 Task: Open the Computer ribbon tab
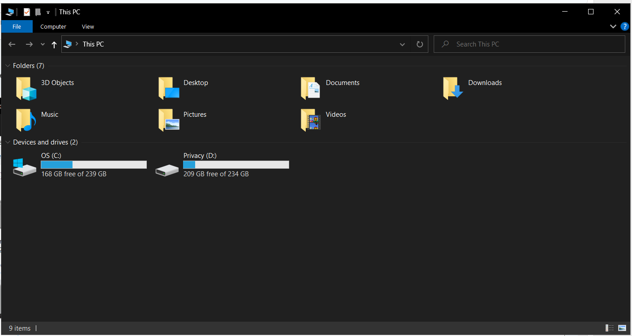53,27
